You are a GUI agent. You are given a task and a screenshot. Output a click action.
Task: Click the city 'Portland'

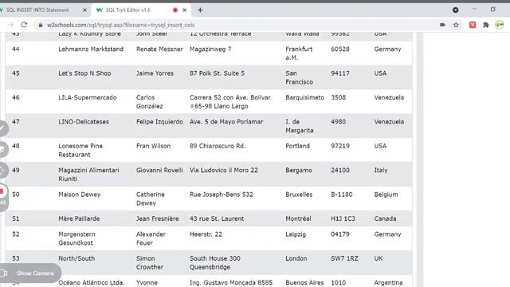297,146
